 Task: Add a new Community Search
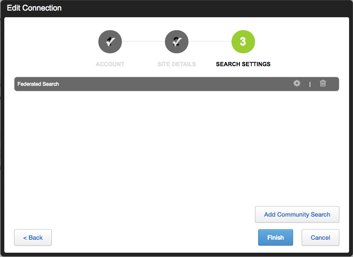click(297, 214)
